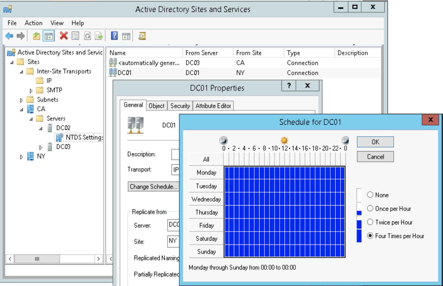
Task: Select the None replication radio button
Action: pyautogui.click(x=370, y=195)
